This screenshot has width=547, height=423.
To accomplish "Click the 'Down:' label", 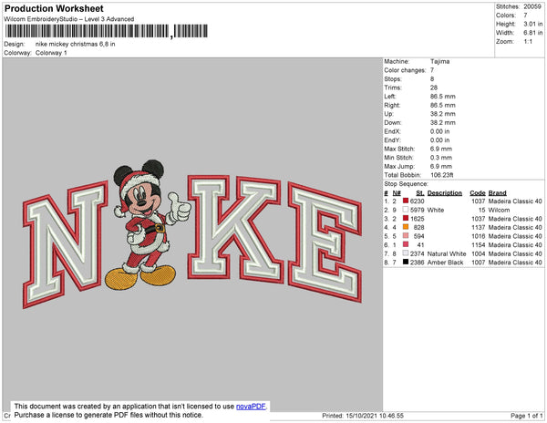I will point(393,122).
